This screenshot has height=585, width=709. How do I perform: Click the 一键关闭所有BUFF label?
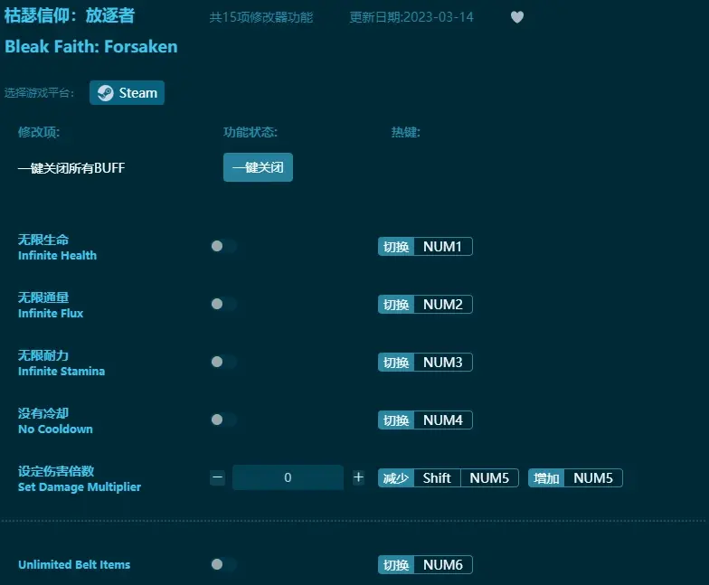pyautogui.click(x=71, y=168)
